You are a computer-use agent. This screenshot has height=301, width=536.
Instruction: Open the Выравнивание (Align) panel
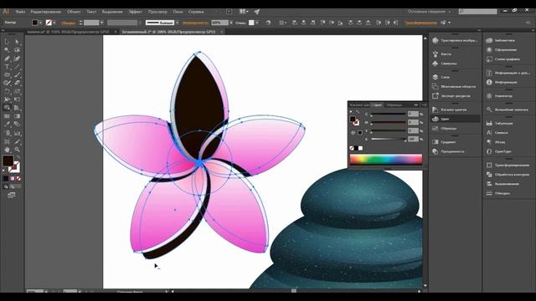508,184
